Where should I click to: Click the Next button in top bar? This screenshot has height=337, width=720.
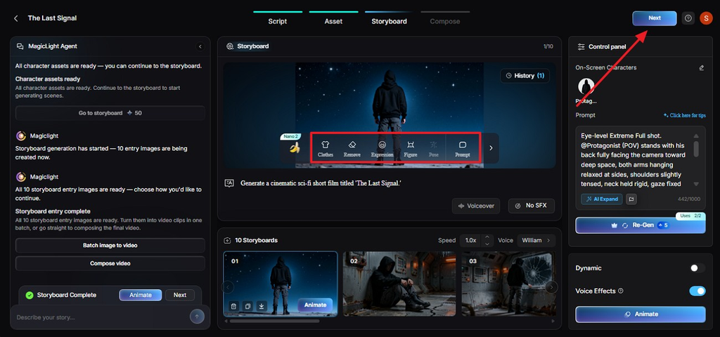click(x=655, y=18)
